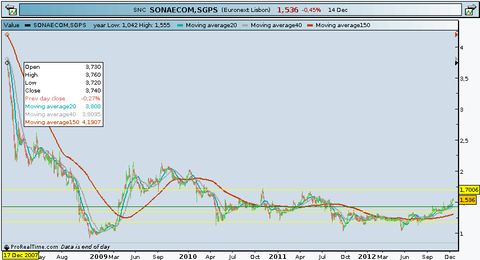The height and width of the screenshot is (260, 480).
Task: Click the Moving average20 3,808 tooltip row
Action: pyautogui.click(x=63, y=107)
